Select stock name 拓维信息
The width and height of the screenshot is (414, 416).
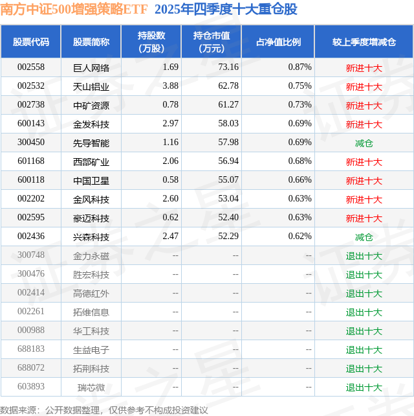pos(91,312)
